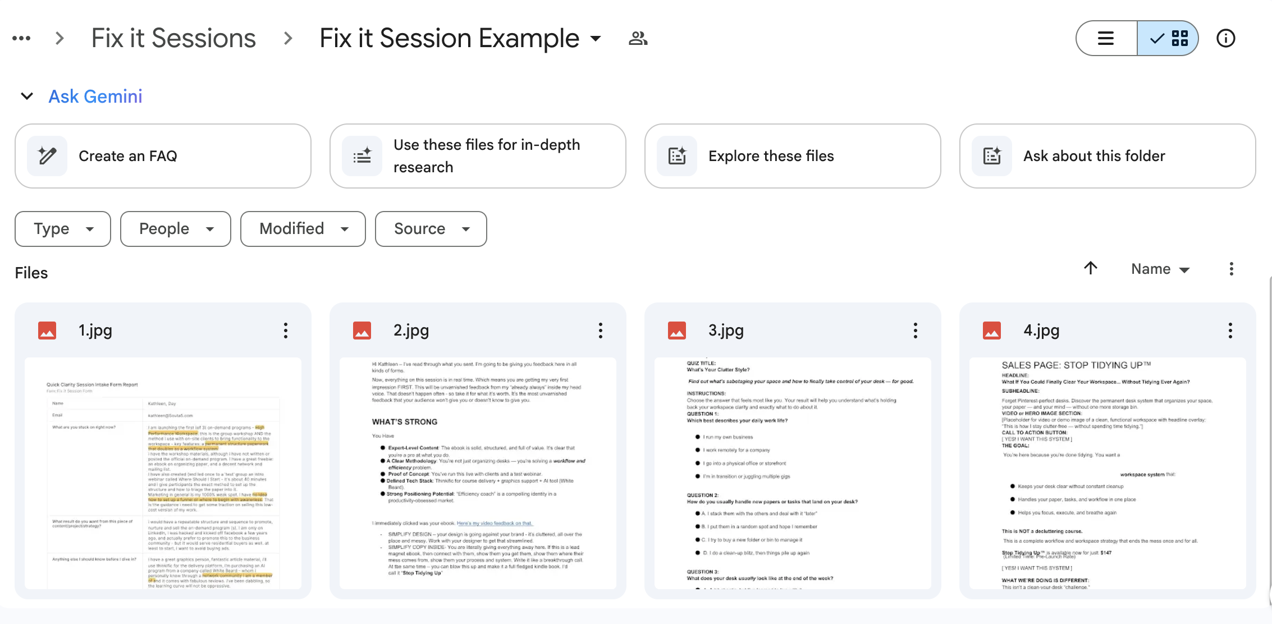Screen dimensions: 1272x624
Task: Open the folder details info icon
Action: pos(1225,38)
